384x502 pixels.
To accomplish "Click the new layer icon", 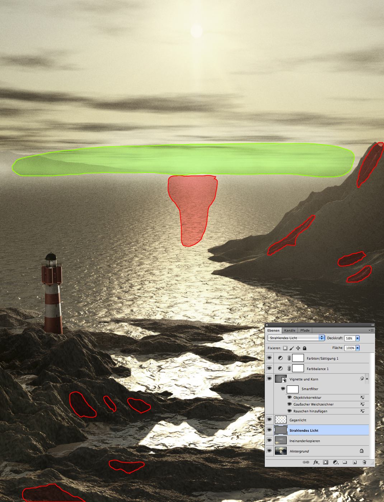I will pyautogui.click(x=354, y=462).
